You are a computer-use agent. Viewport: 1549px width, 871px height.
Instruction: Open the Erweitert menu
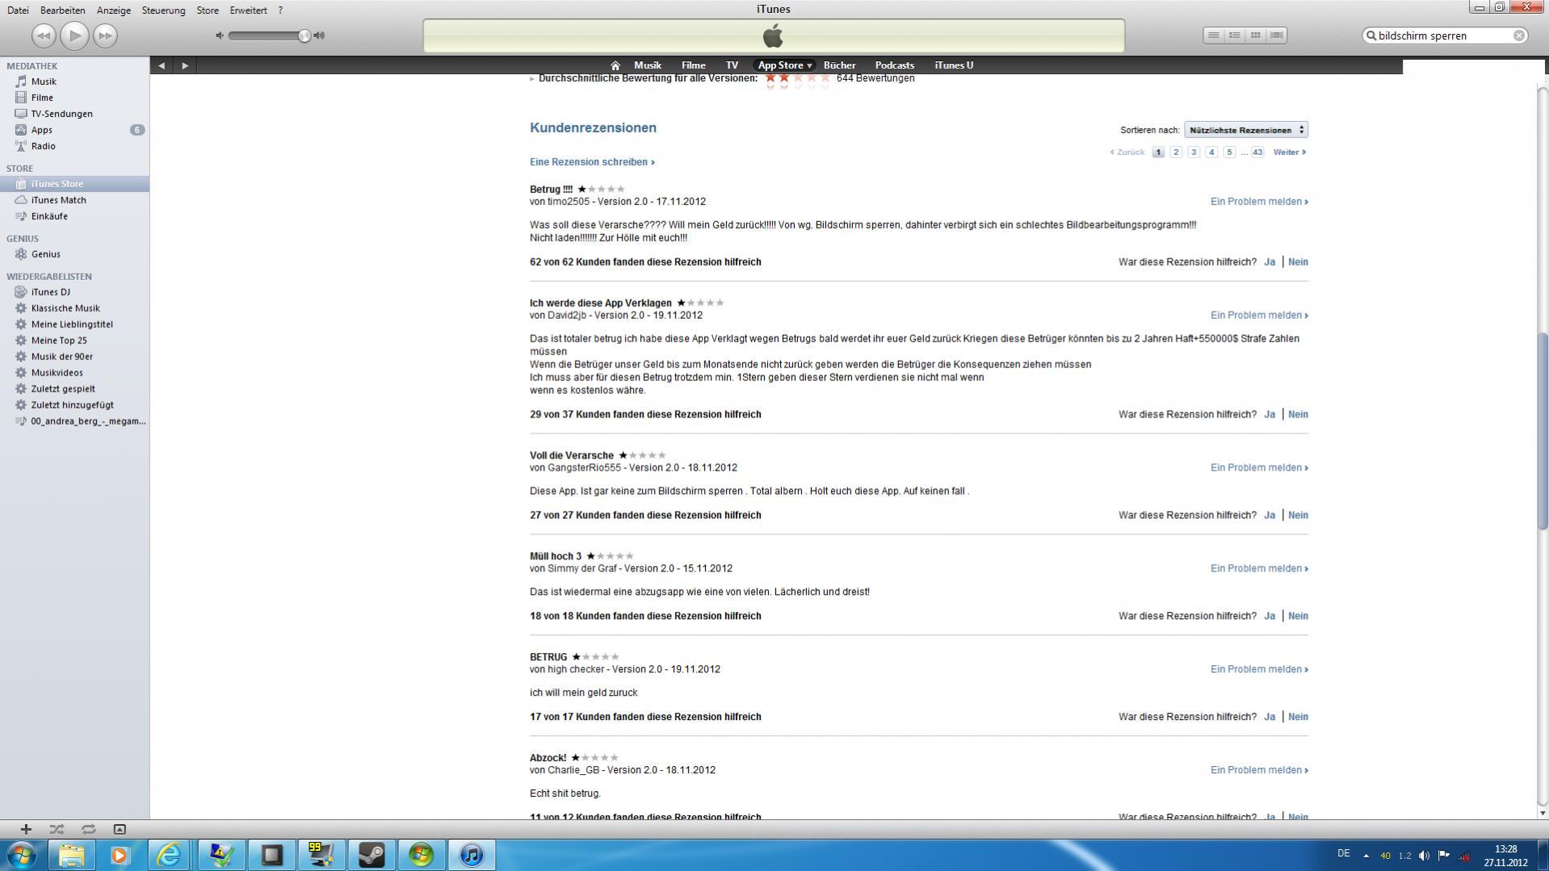(x=248, y=10)
